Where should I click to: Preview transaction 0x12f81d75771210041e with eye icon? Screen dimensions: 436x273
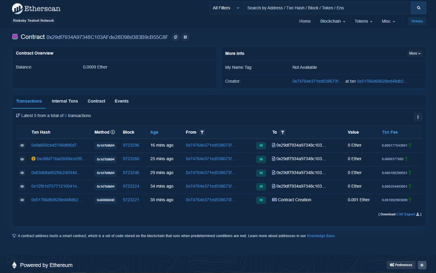point(22,186)
